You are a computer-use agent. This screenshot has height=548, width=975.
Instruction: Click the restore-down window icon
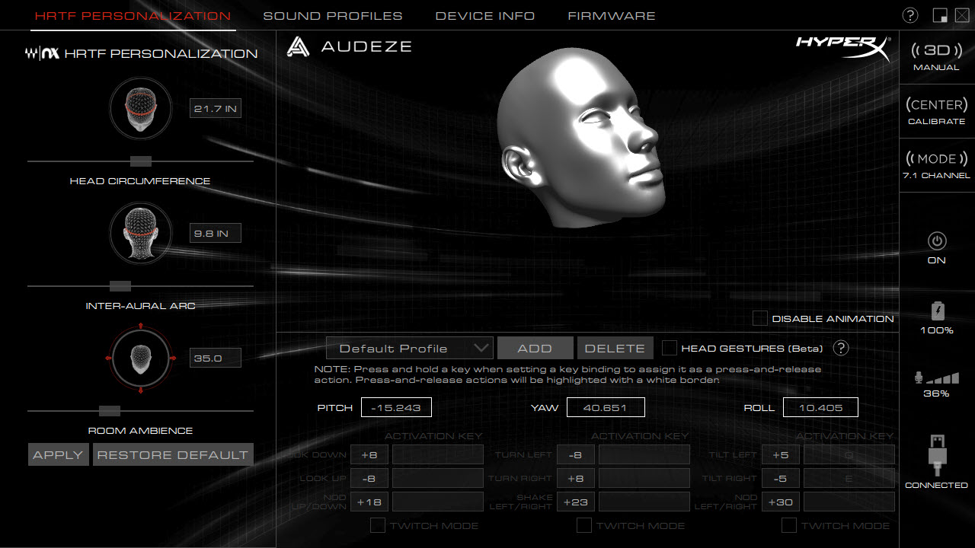(x=939, y=16)
